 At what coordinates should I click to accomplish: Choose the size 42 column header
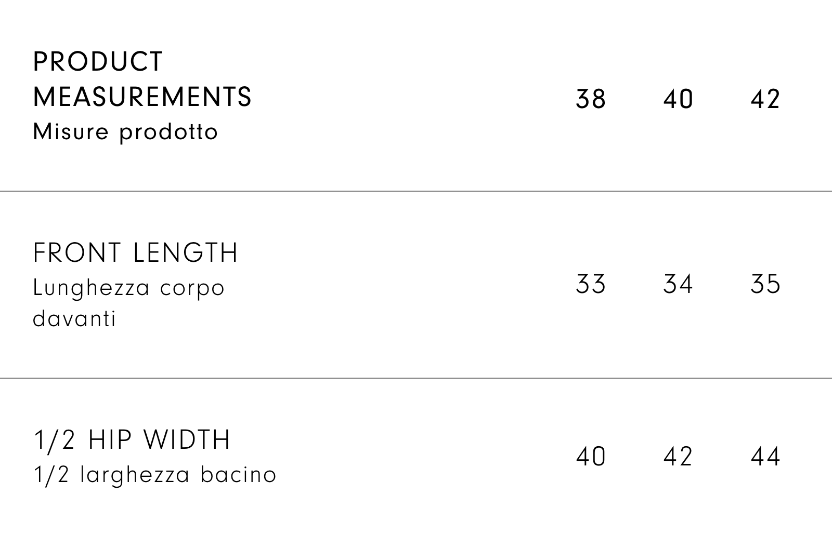pos(765,99)
